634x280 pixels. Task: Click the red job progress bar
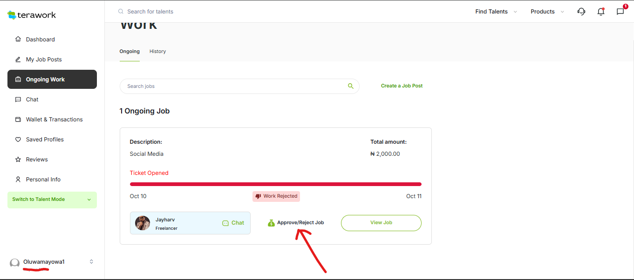(x=275, y=184)
